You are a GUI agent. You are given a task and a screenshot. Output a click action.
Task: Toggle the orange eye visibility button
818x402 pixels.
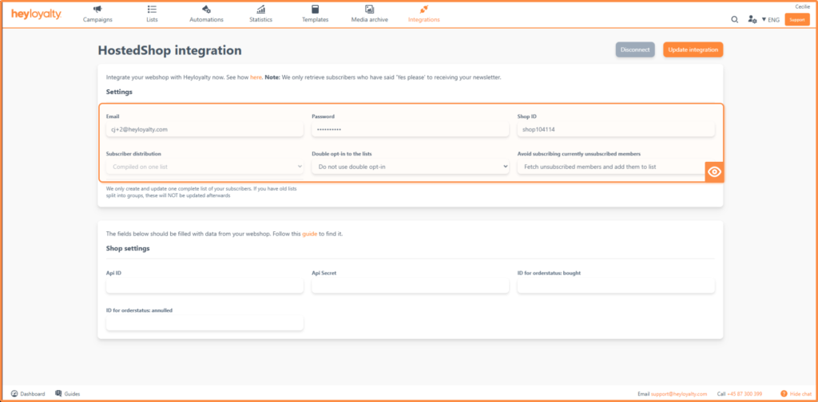pyautogui.click(x=714, y=171)
